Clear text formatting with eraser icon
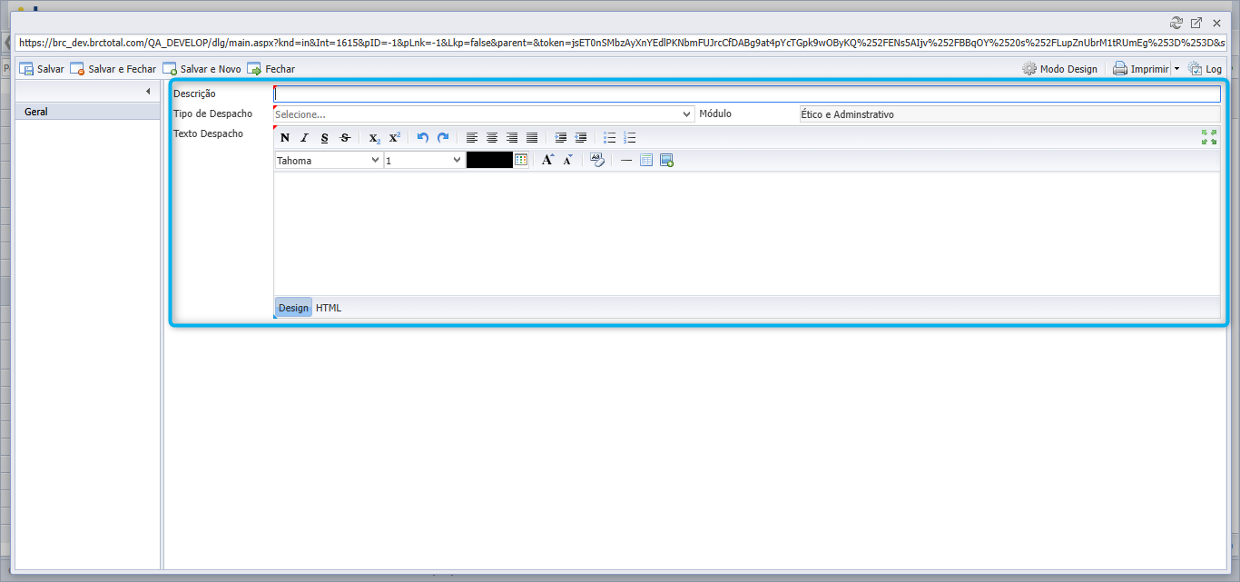Viewport: 1240px width, 582px height. pos(596,160)
